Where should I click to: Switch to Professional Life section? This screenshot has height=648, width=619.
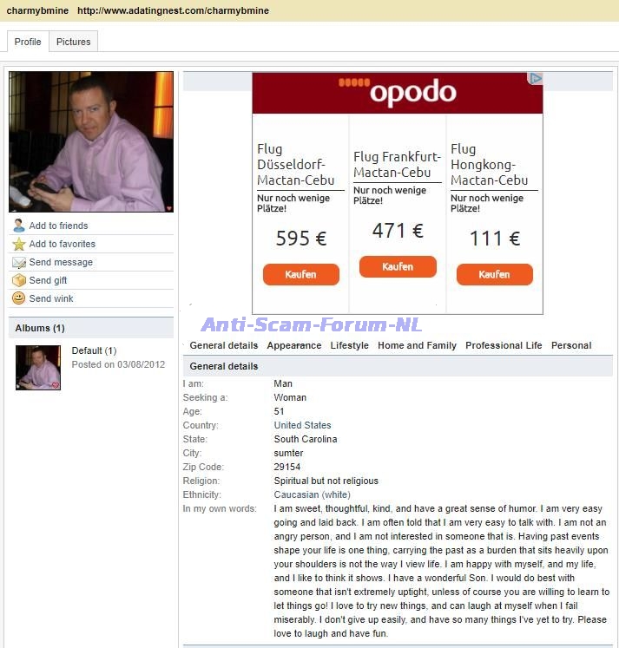point(504,345)
